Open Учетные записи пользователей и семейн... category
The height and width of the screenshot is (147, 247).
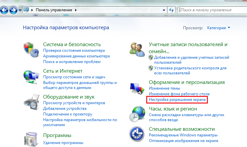tap(188, 48)
